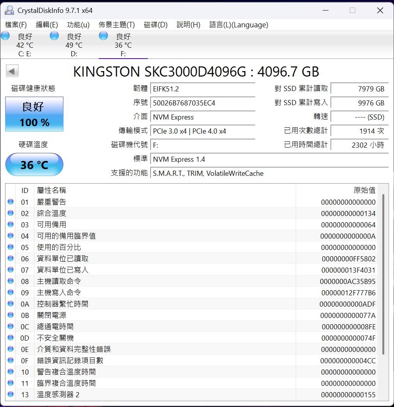
Task: Click the 良好 100% health status button
Action: click(34, 114)
